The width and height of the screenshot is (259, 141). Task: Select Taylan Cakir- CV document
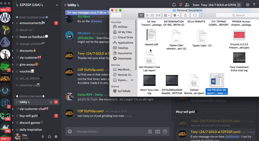click(x=202, y=38)
